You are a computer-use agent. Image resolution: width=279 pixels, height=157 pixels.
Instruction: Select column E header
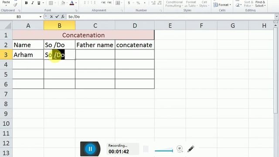170,26
